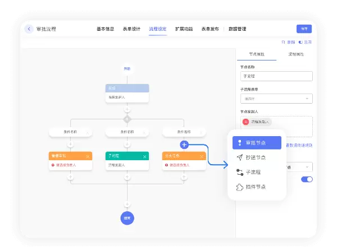
Task: Click the blue 结束 end node circle
Action: click(x=127, y=218)
